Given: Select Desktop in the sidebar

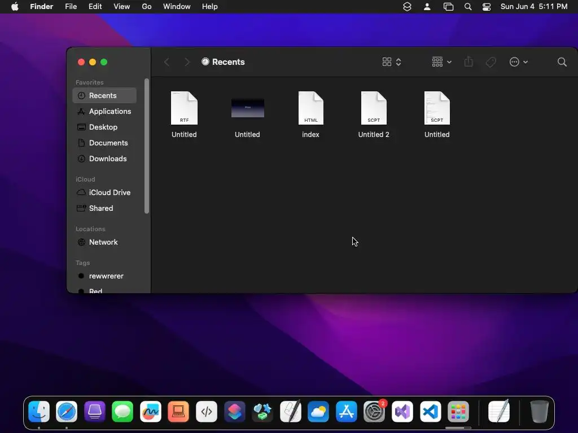Looking at the screenshot, I should [x=104, y=127].
